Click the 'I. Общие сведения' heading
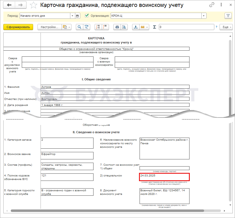 [x=96, y=79]
